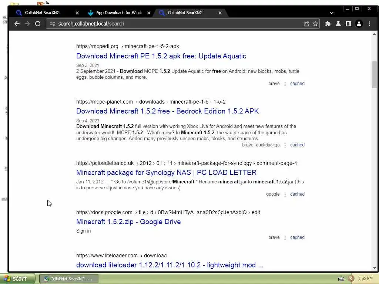Open the Windows Start menu
This screenshot has width=379, height=284.
(17, 279)
